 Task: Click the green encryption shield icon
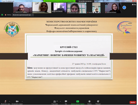(2, 15)
